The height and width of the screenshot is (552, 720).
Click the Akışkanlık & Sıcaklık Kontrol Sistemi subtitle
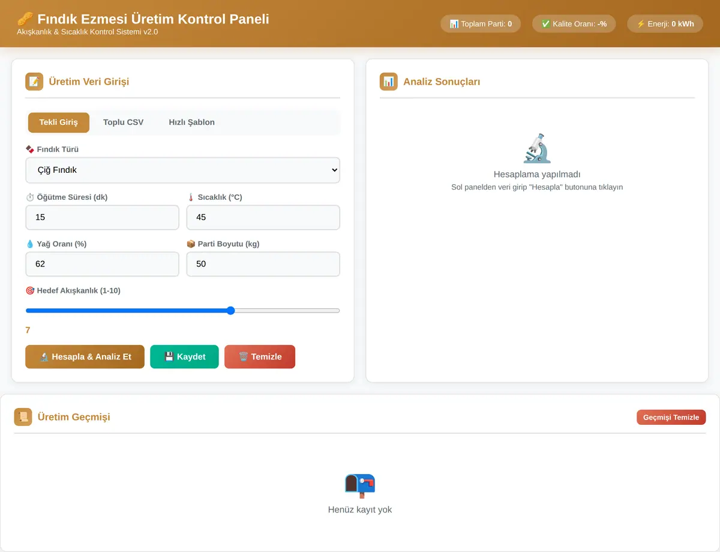[x=88, y=32]
